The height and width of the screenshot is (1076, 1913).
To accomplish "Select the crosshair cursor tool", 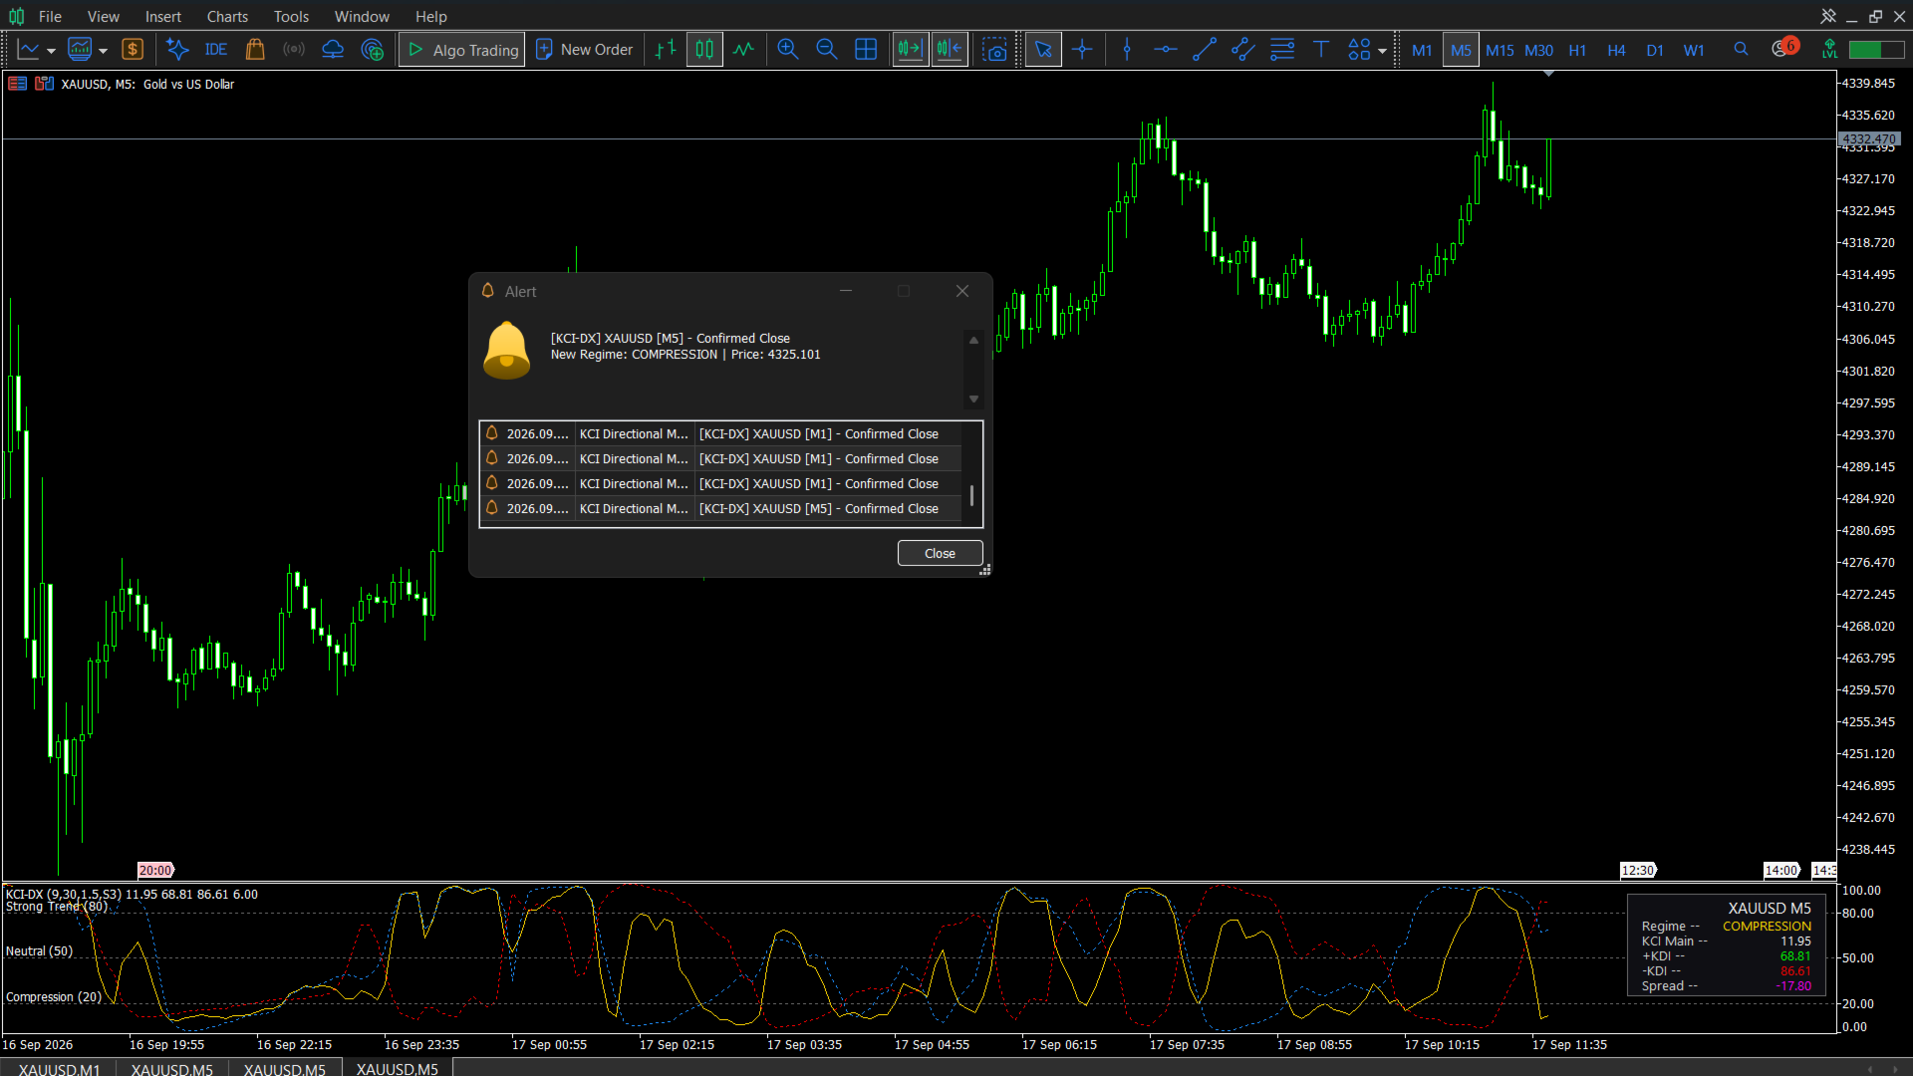I will tap(1082, 50).
